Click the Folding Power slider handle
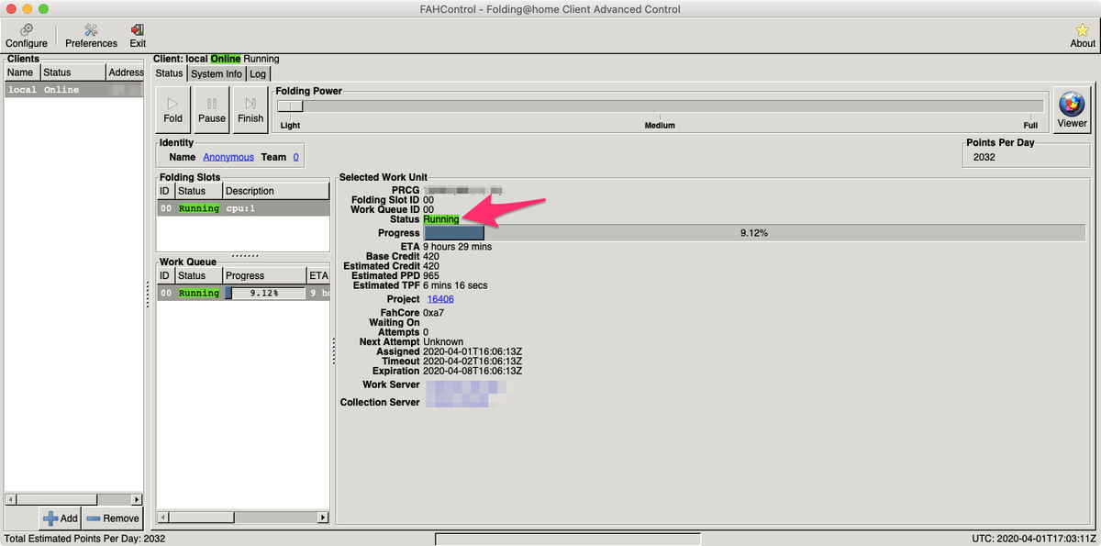1101x546 pixels. tap(290, 106)
